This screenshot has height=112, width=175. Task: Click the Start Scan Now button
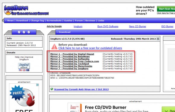tap(166, 9)
